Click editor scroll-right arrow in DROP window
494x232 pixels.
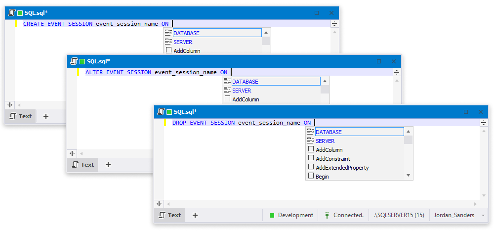[x=476, y=204]
